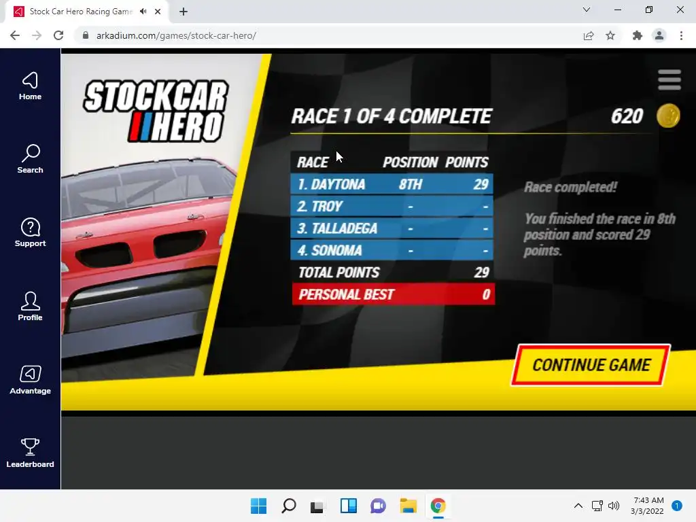
Task: Open Chrome three-dot menu
Action: click(x=681, y=35)
